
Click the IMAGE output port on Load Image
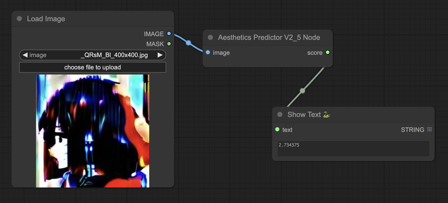(x=169, y=34)
